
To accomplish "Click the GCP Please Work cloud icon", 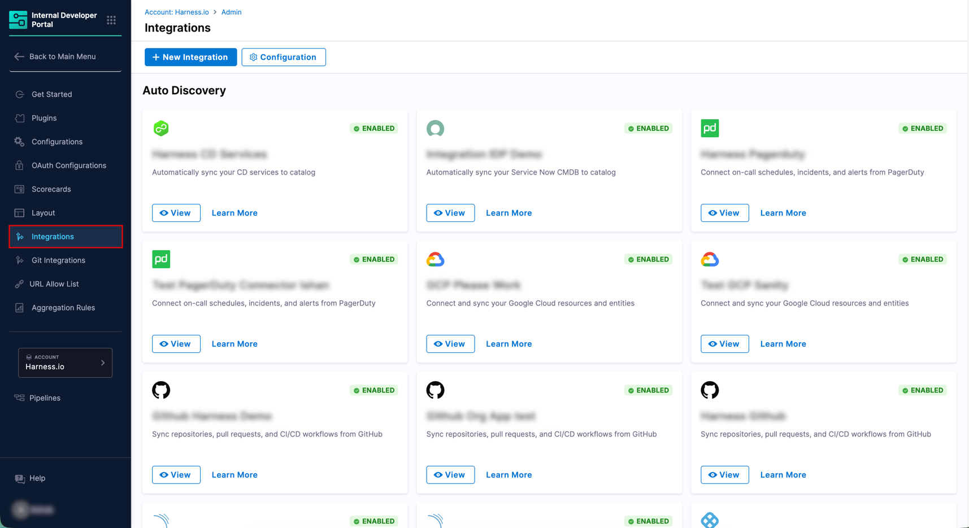I will [x=435, y=260].
